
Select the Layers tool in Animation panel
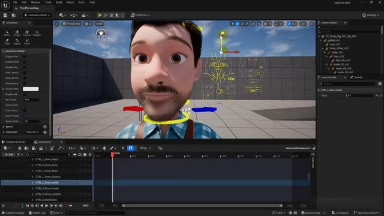coord(17,41)
